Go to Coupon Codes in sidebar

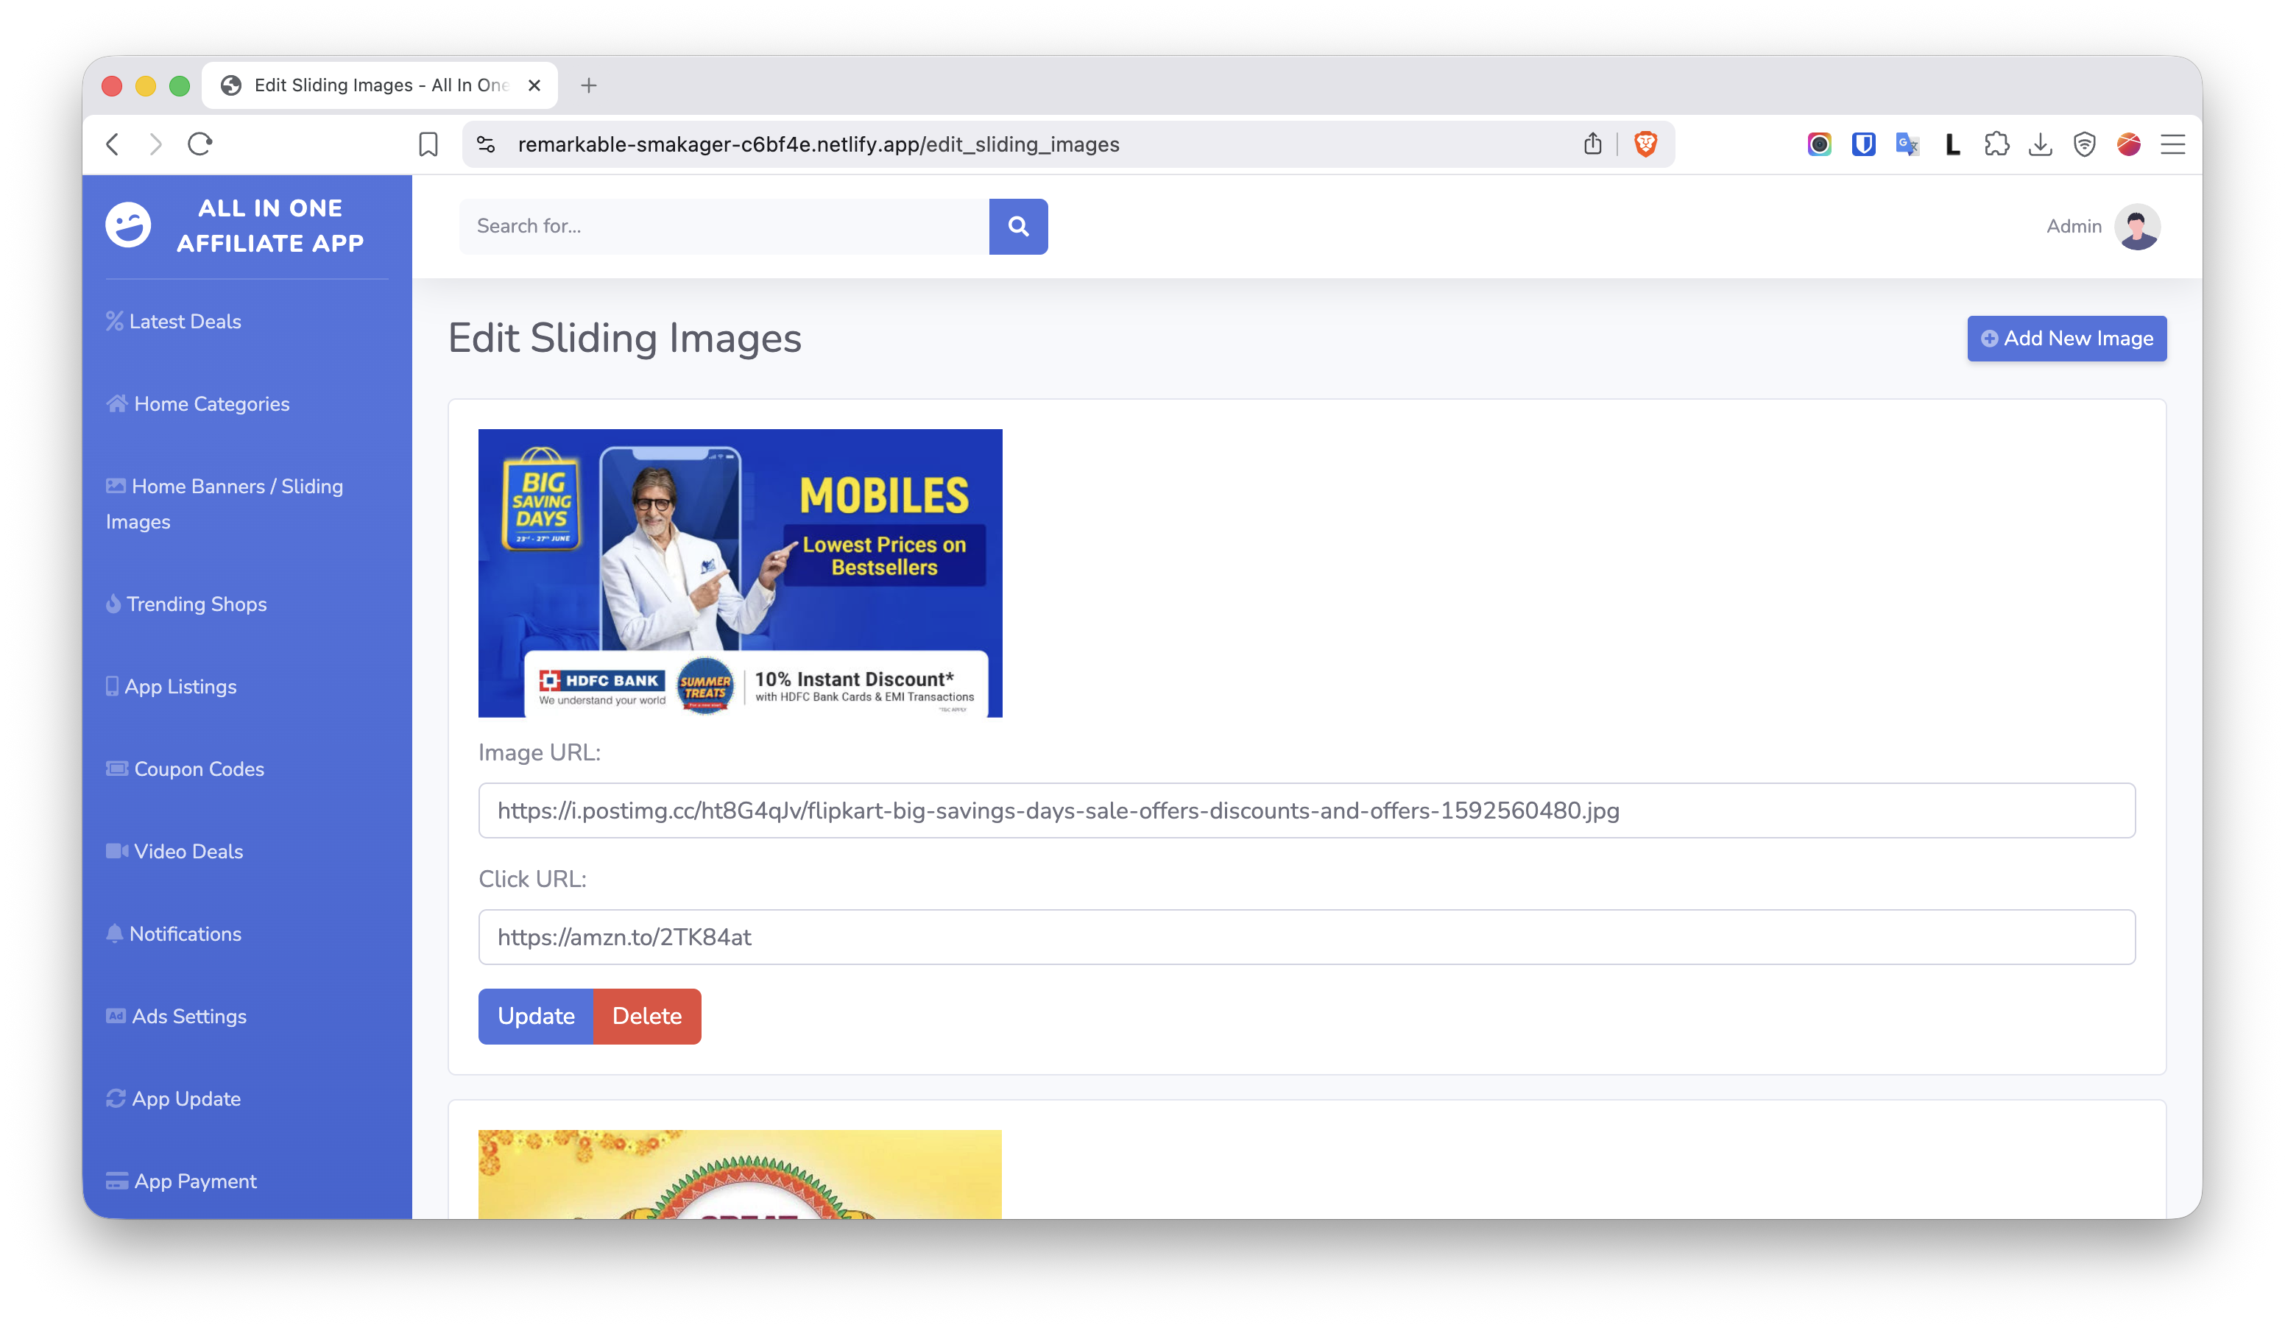[x=185, y=769]
